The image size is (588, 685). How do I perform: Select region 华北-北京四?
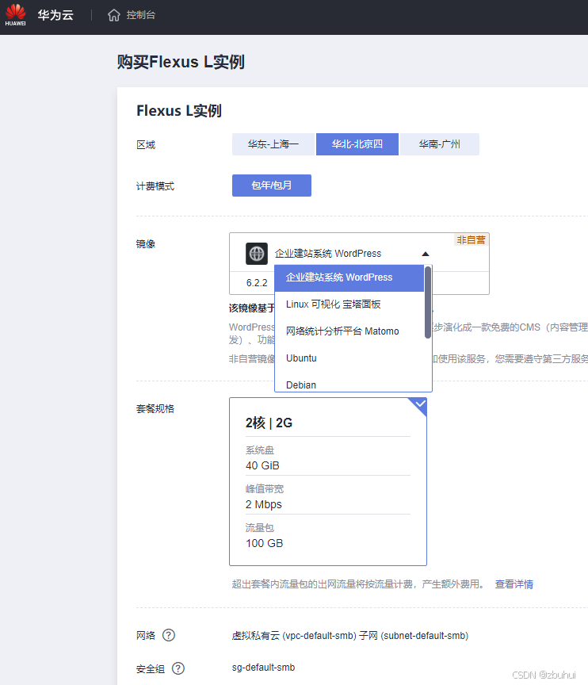(x=357, y=144)
